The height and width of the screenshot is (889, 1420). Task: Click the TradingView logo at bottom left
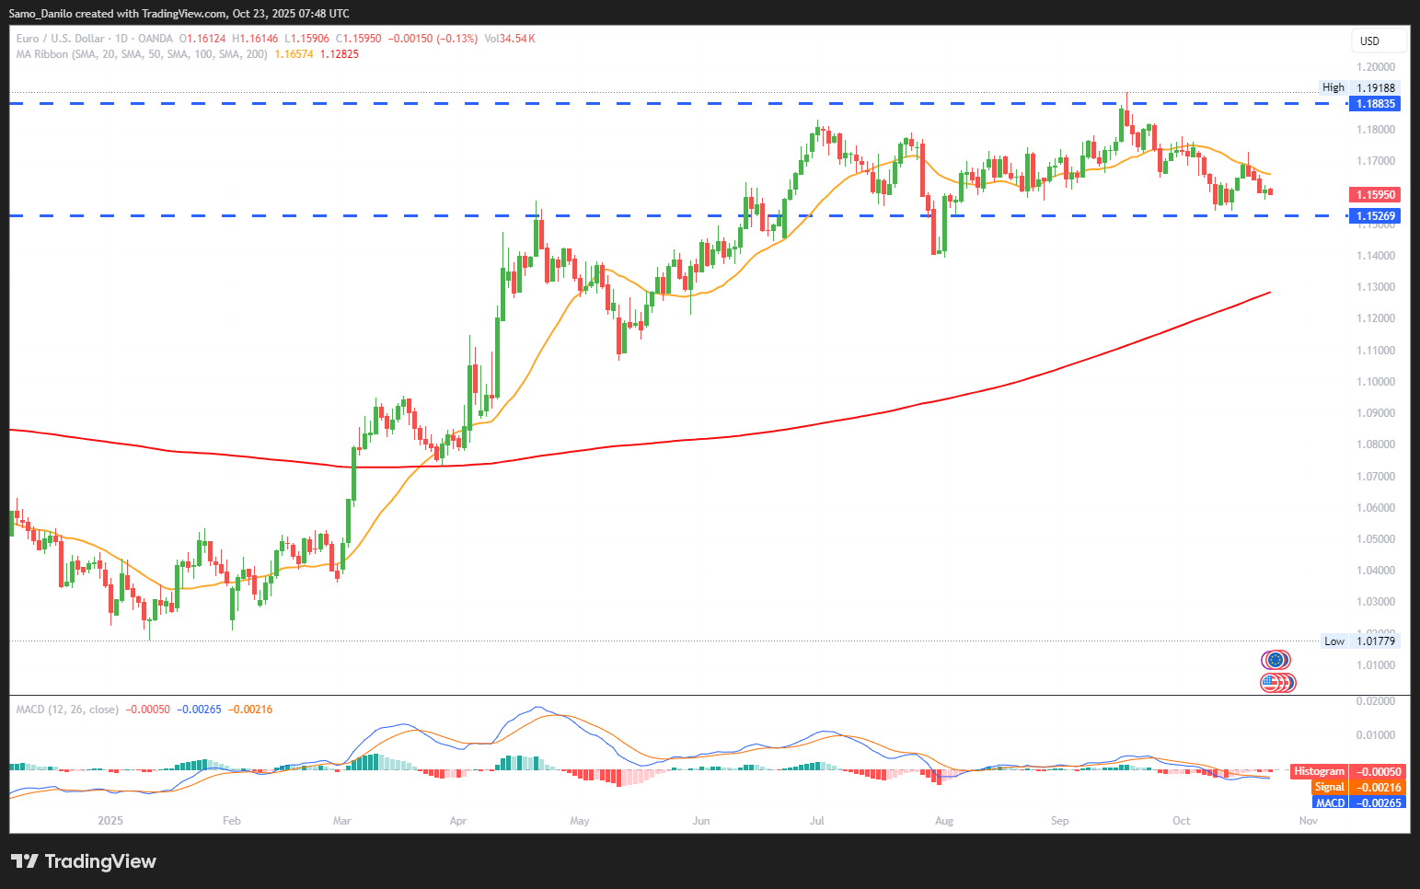(84, 861)
